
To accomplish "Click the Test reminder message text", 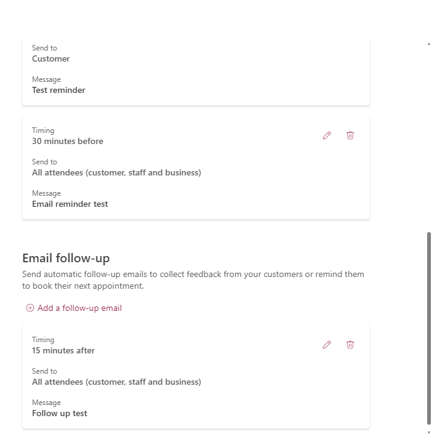I will (58, 90).
